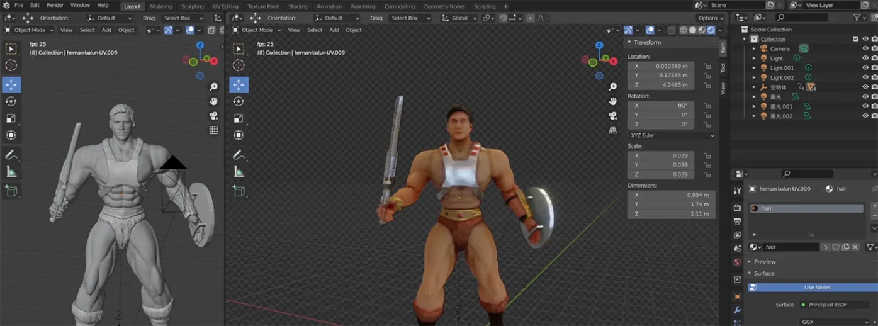878x326 pixels.
Task: Pick the Annotate tool in right viewport
Action: [239, 155]
